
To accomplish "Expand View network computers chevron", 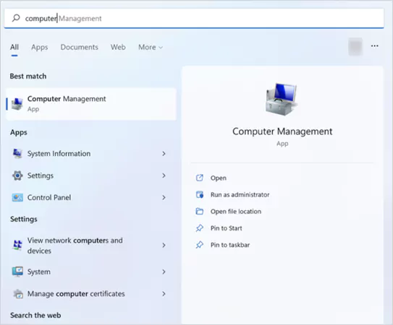I will [164, 245].
